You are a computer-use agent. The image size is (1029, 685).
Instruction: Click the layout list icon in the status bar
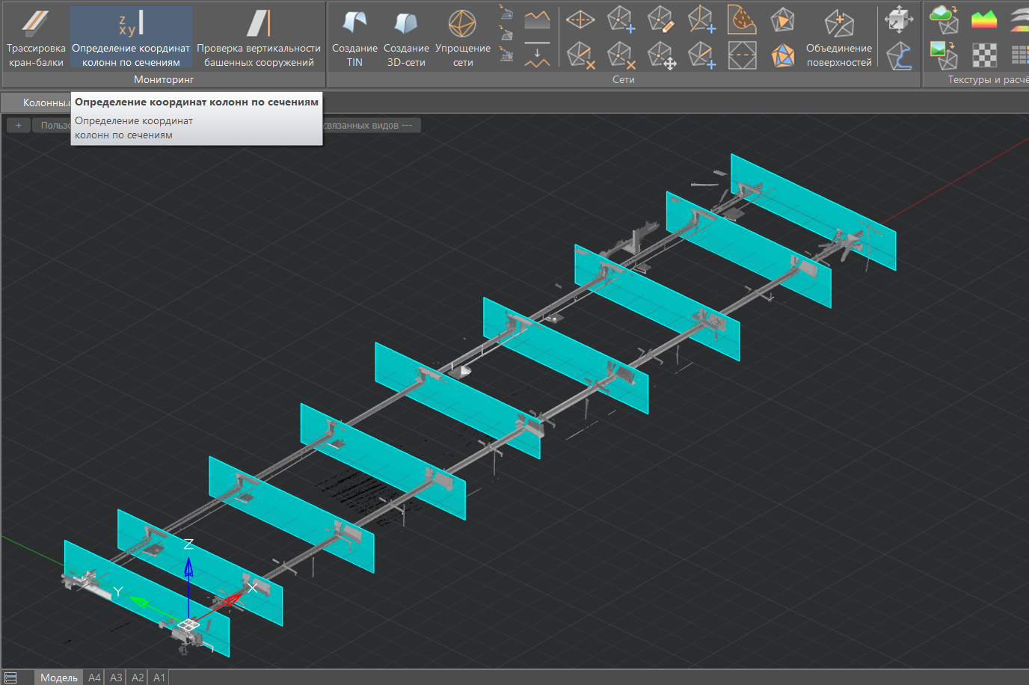10,678
